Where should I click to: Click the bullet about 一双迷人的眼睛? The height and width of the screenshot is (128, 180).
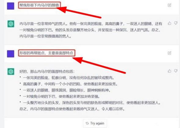click(65, 90)
